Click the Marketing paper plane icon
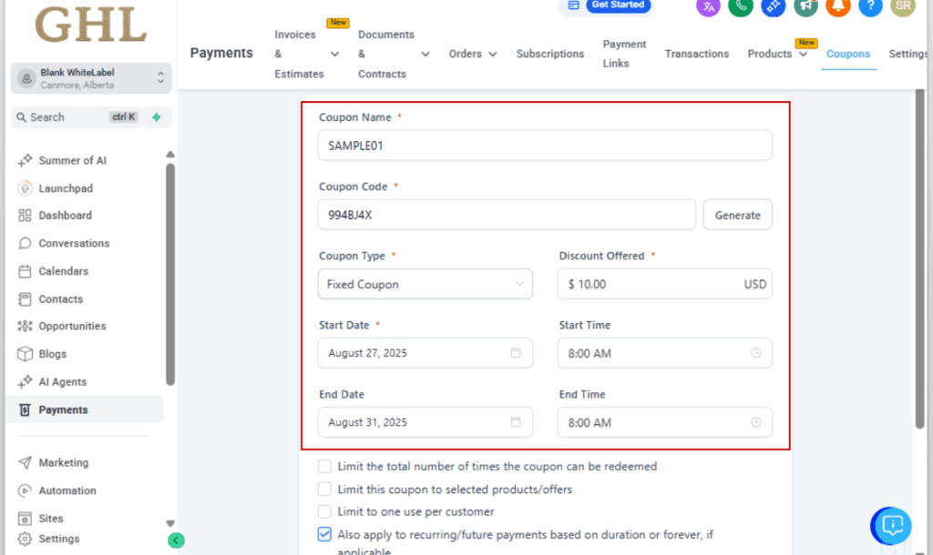The width and height of the screenshot is (933, 555). tap(25, 463)
